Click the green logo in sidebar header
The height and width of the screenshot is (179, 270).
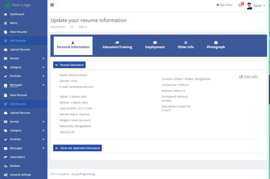click(x=8, y=5)
